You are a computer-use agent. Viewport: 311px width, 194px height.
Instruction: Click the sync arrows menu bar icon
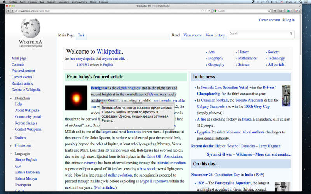[x=253, y=2]
